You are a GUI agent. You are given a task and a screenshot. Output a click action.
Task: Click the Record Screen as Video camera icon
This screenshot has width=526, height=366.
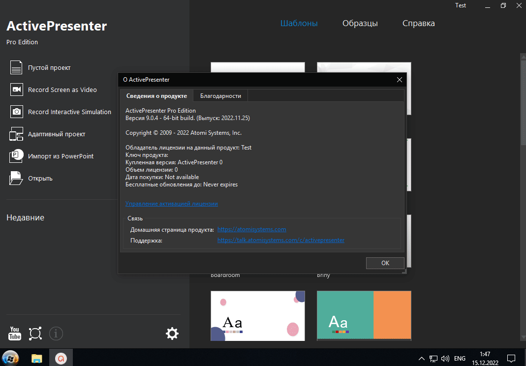pos(16,90)
